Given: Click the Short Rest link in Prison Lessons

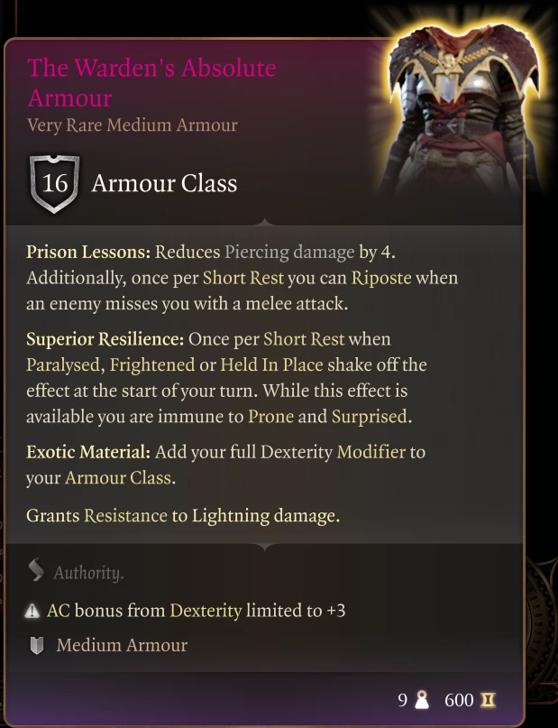Looking at the screenshot, I should tap(243, 278).
